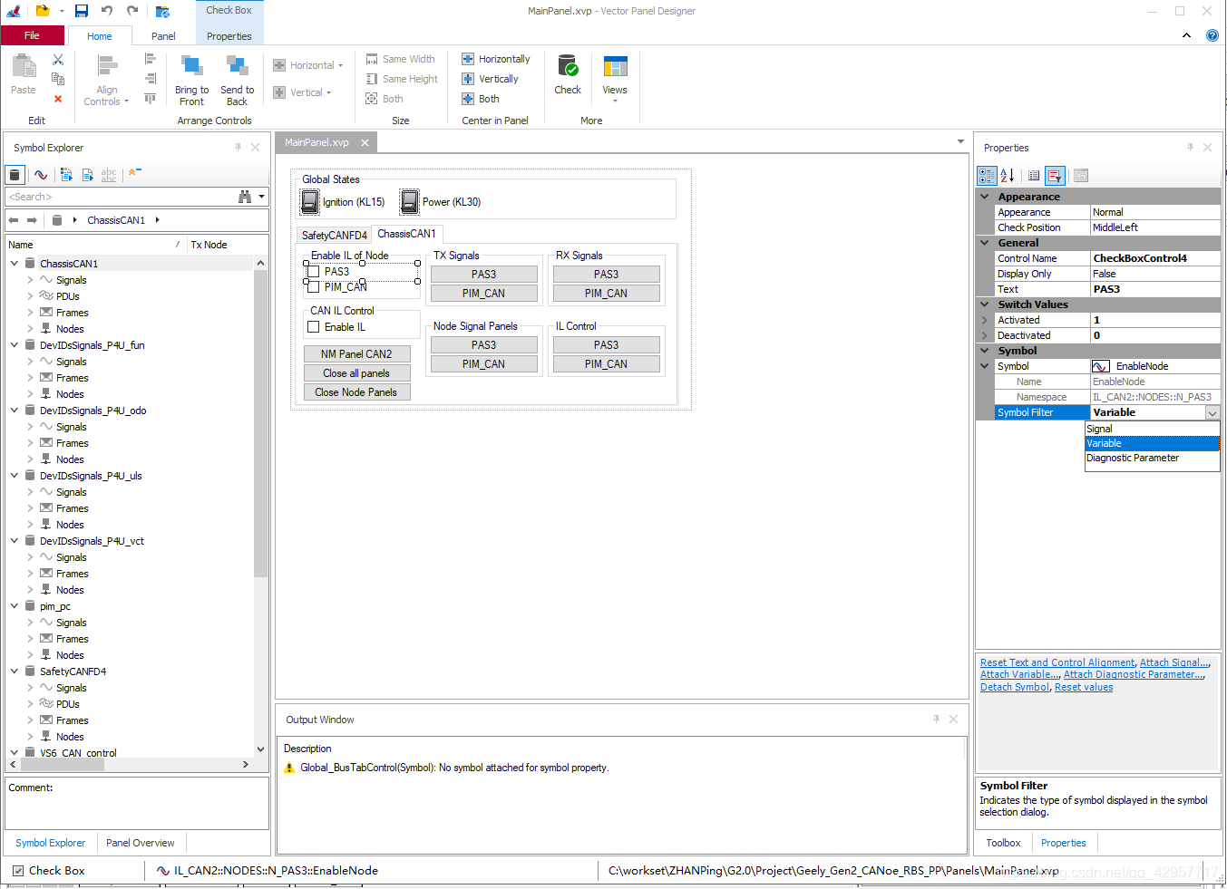Tick the Enable IL checkbox
This screenshot has height=889, width=1227.
[x=313, y=327]
